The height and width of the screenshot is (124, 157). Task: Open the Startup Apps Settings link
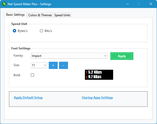tap(97, 98)
